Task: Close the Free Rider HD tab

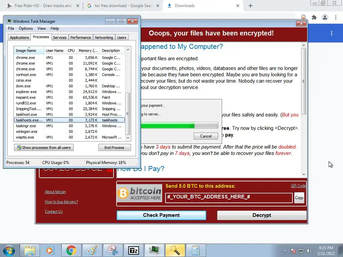Action: pyautogui.click(x=78, y=6)
